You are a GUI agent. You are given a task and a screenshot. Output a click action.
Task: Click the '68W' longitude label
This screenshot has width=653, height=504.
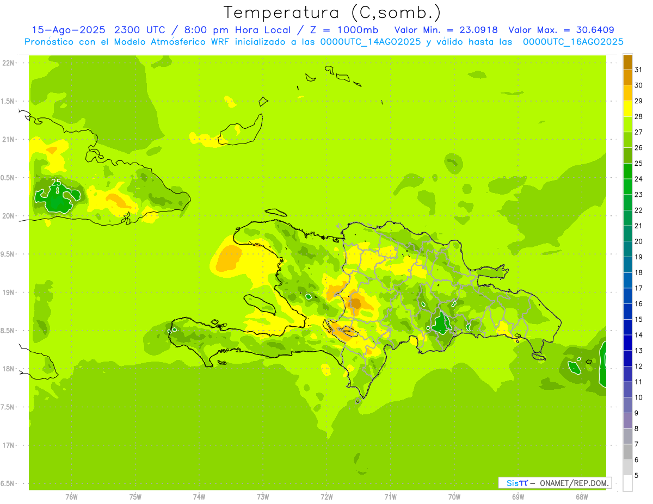tap(582, 497)
